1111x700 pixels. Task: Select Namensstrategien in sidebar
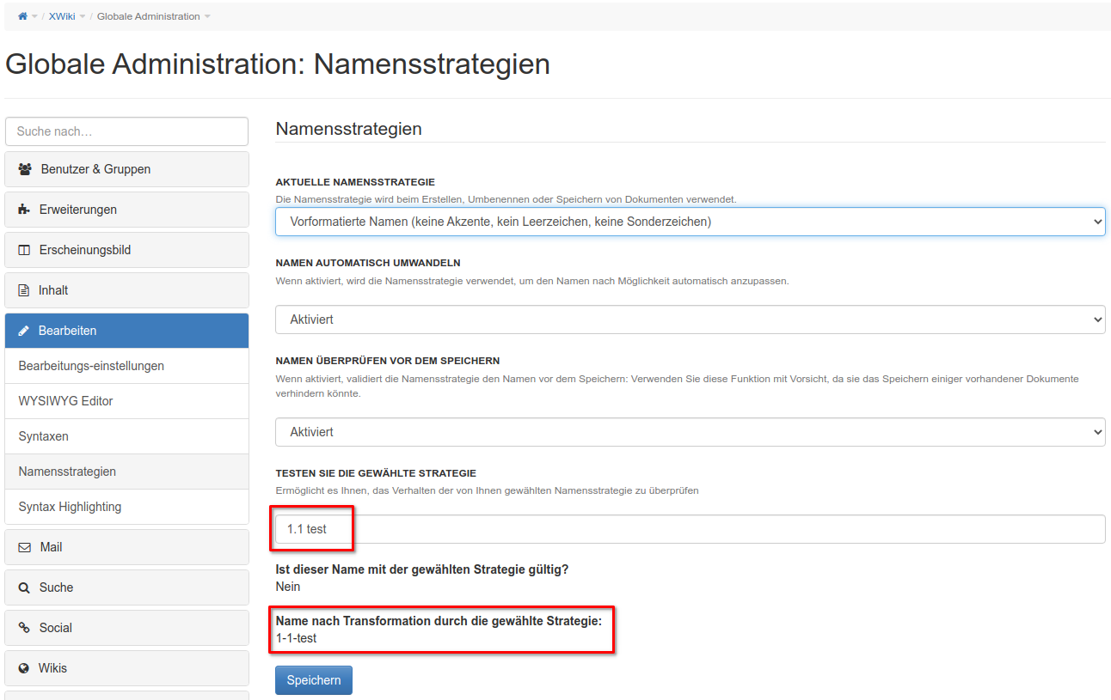pos(126,472)
